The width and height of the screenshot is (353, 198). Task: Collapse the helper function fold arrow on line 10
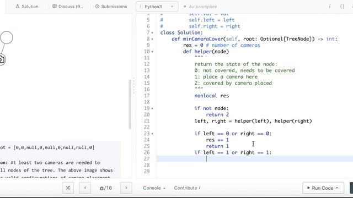point(152,52)
